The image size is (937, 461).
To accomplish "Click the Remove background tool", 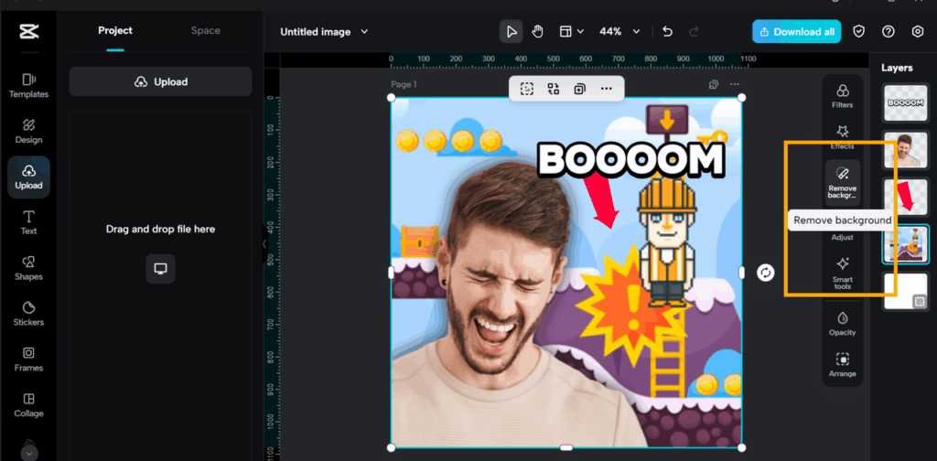I will tap(842, 181).
